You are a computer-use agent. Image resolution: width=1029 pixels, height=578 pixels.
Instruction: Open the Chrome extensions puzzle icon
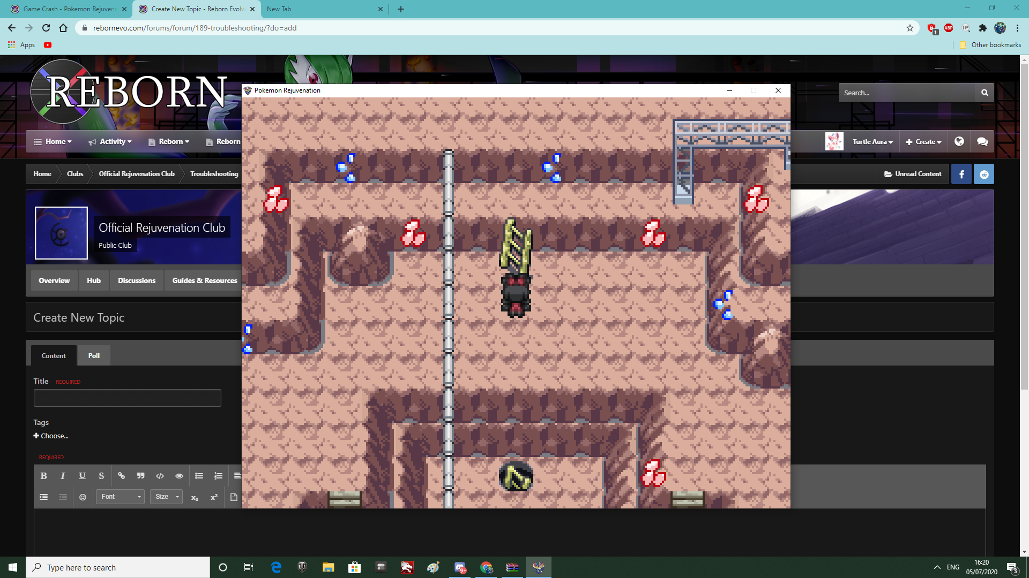coord(983,28)
